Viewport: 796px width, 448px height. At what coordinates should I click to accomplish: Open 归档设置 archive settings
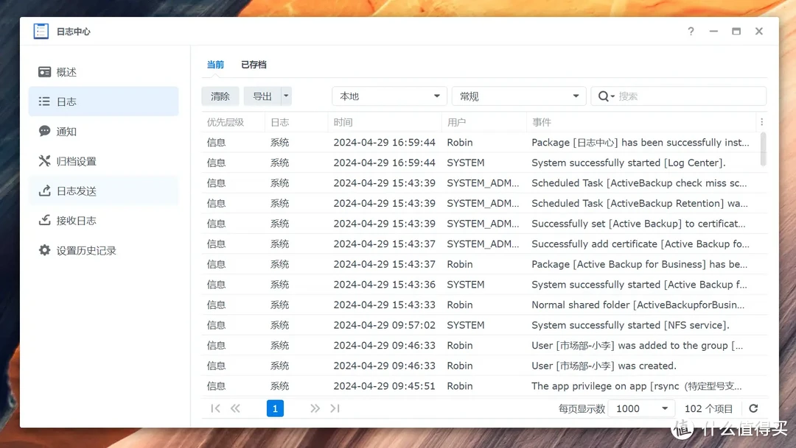tap(76, 161)
